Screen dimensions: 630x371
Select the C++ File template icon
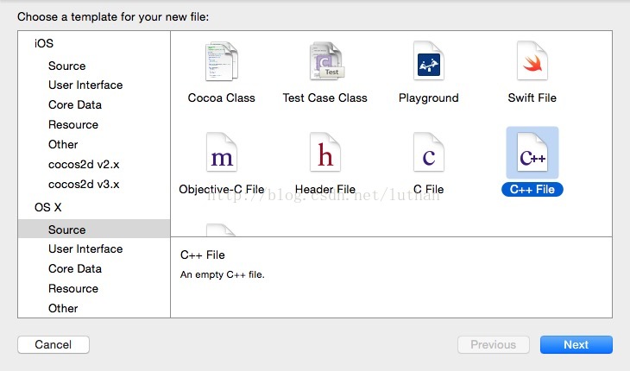coord(532,153)
